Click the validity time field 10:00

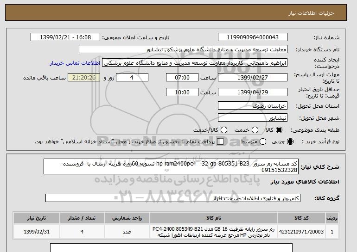pyautogui.click(x=182, y=92)
